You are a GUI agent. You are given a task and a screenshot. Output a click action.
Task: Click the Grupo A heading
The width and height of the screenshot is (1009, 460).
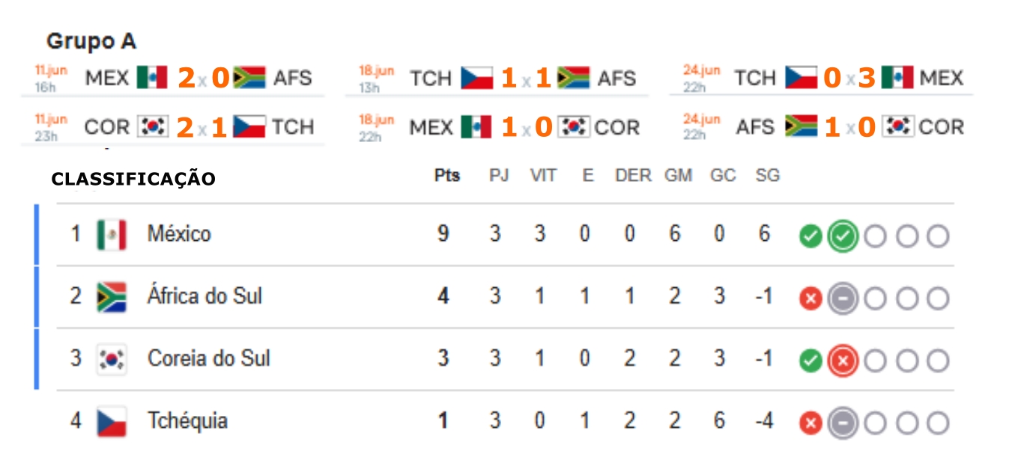[x=91, y=41]
